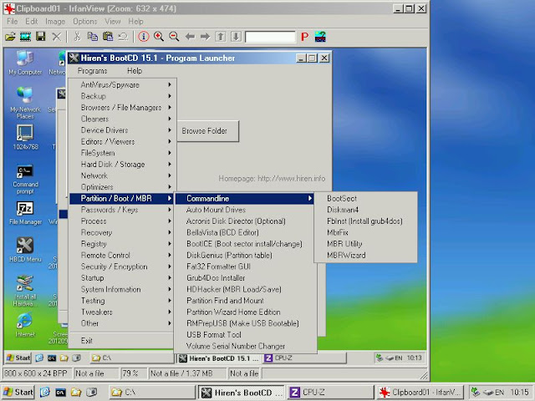Click the Copy icon in IrfanView toolbar
Viewport: 535px width, 401px height.
pyautogui.click(x=93, y=37)
